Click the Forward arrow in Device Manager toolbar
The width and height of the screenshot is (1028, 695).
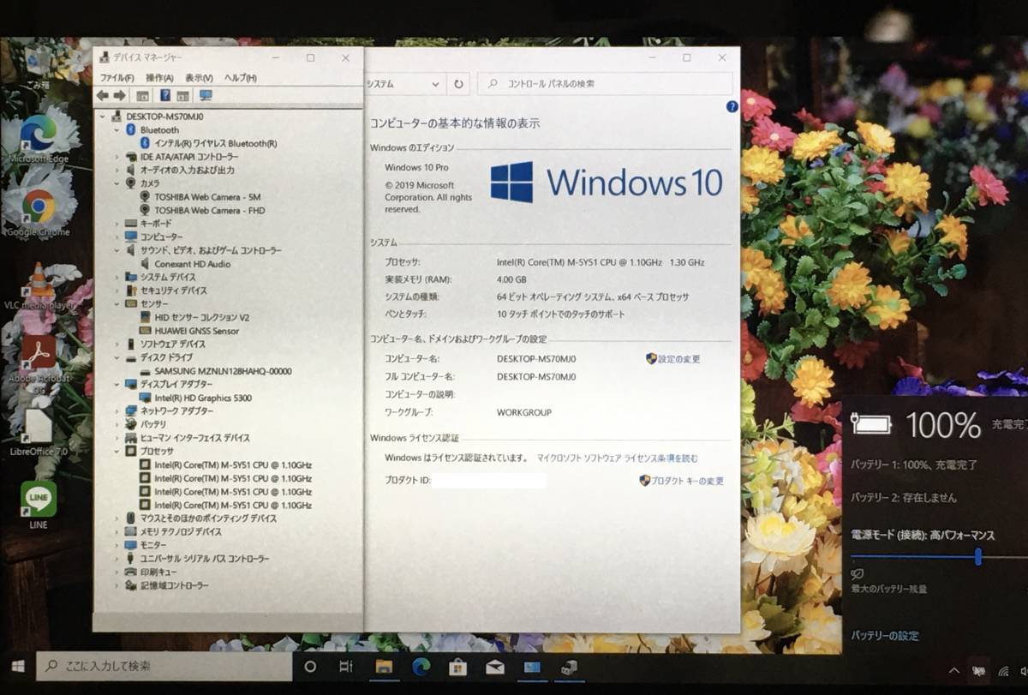(120, 96)
